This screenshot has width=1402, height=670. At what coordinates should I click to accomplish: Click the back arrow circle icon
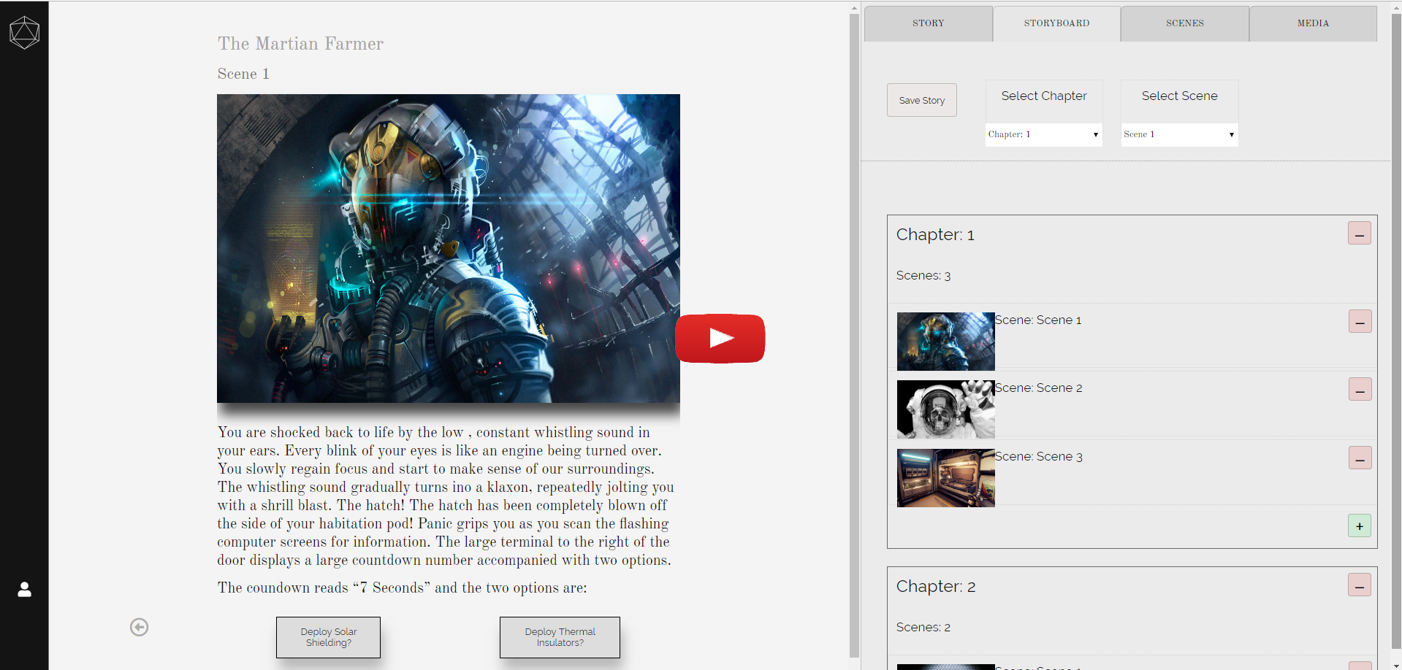click(x=139, y=627)
